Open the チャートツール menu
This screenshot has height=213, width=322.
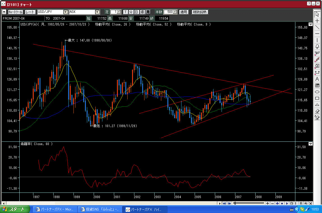click(15, 12)
